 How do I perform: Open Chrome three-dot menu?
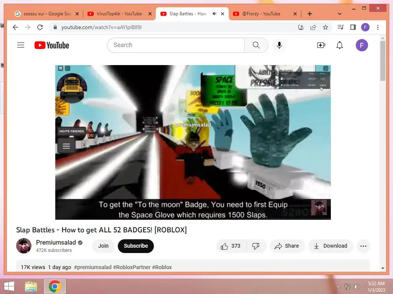click(x=378, y=27)
